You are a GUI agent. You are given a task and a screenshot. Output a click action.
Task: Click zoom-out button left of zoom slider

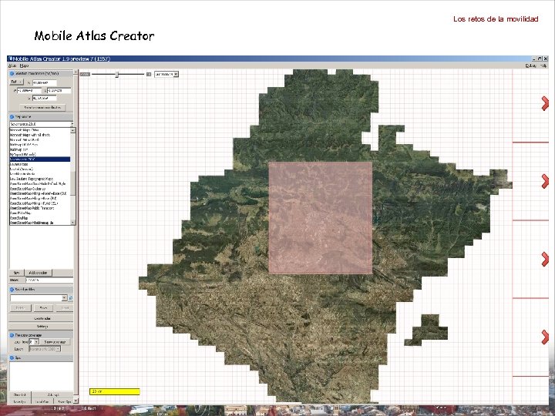pos(85,74)
